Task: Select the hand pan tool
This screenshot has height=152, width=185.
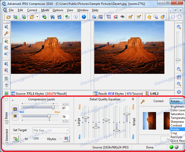Action: pyautogui.click(x=149, y=17)
